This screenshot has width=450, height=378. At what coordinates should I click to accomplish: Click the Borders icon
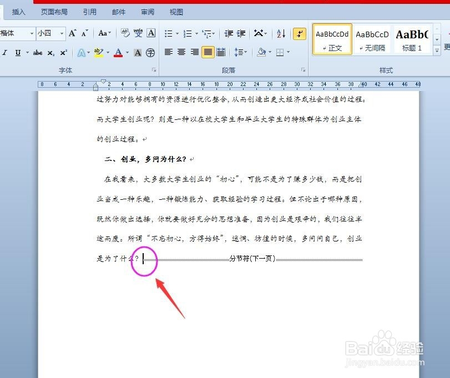pyautogui.click(x=280, y=52)
